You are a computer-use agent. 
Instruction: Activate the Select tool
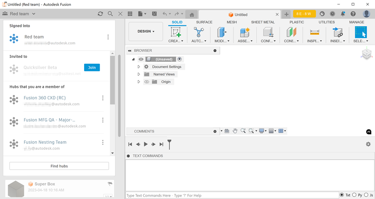point(361,32)
